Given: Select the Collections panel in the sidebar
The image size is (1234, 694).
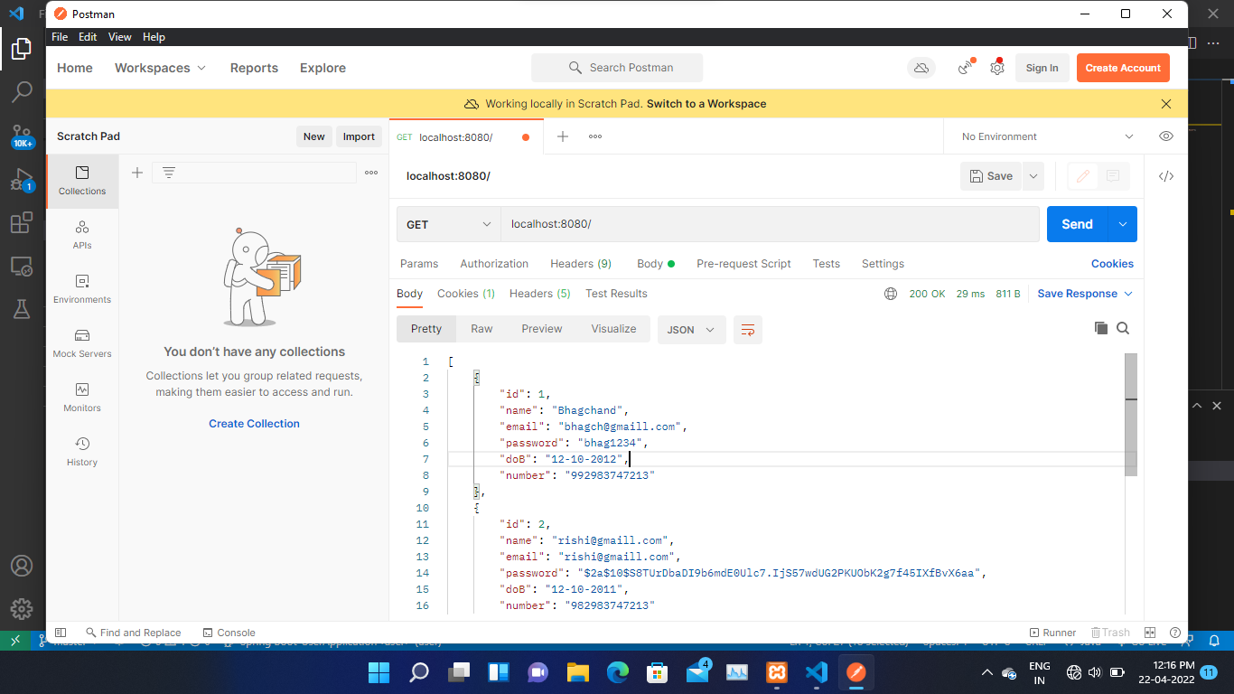Looking at the screenshot, I should [82, 181].
